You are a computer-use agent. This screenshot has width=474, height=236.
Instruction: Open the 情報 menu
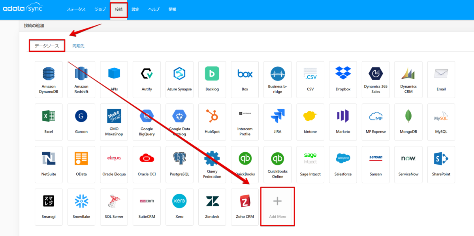pos(173,9)
